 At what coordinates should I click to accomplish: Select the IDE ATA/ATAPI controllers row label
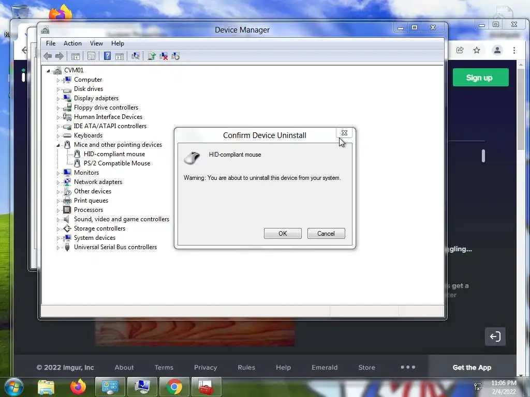[x=110, y=126]
